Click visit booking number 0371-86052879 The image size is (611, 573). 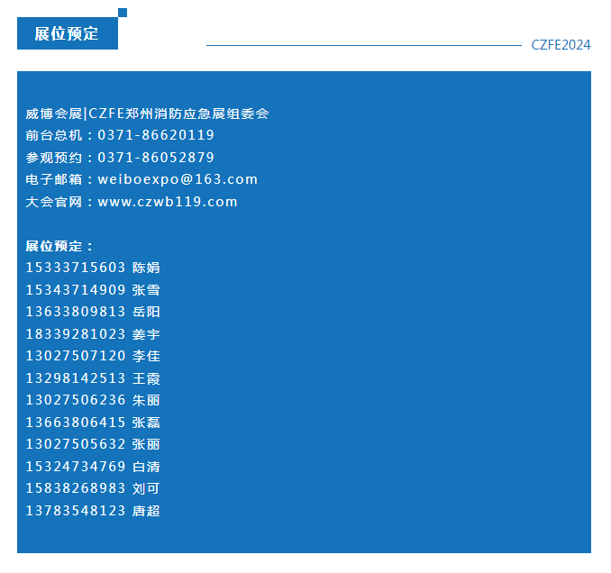click(x=156, y=158)
